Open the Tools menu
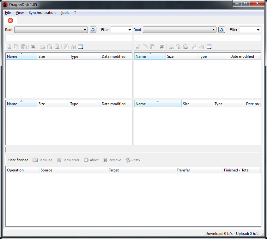 pyautogui.click(x=65, y=13)
